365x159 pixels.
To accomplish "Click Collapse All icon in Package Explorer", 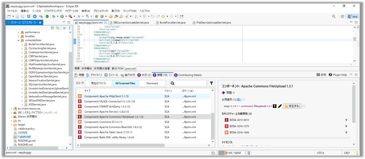I will [52, 28].
